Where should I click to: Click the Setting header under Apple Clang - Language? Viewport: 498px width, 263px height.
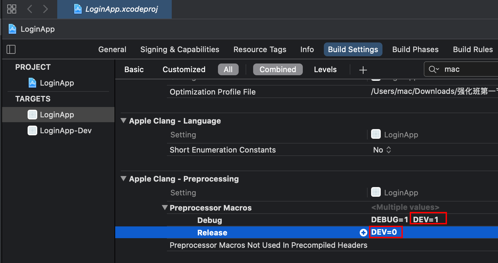click(x=183, y=135)
